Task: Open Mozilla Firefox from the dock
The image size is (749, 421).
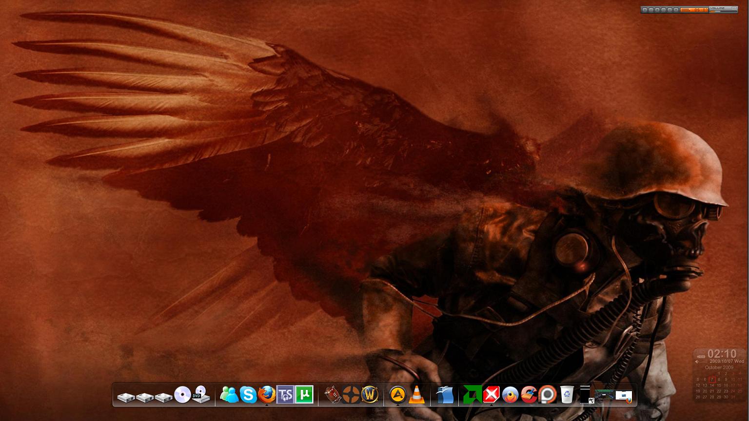Action: (267, 395)
